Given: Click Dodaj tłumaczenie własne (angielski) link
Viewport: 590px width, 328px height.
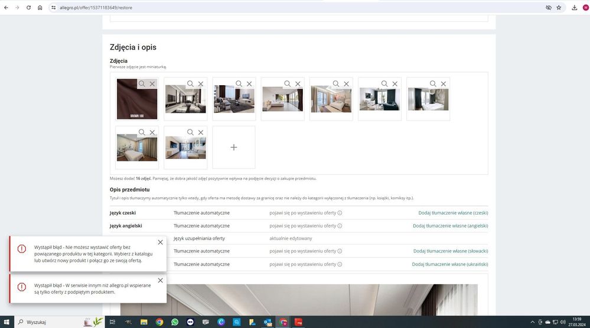Looking at the screenshot, I should (x=450, y=226).
